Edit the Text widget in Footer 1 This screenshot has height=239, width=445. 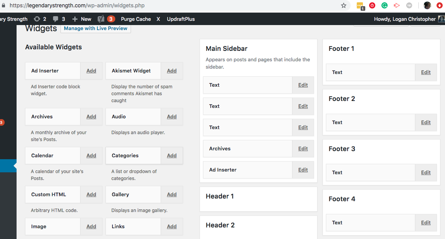pyautogui.click(x=426, y=72)
